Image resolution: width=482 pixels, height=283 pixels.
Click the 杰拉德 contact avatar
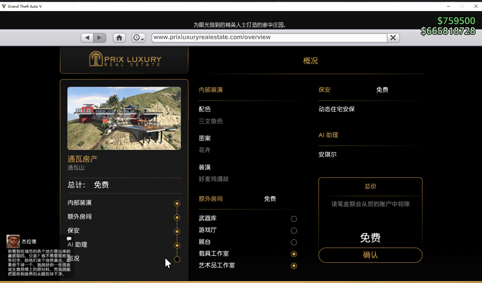[13, 241]
